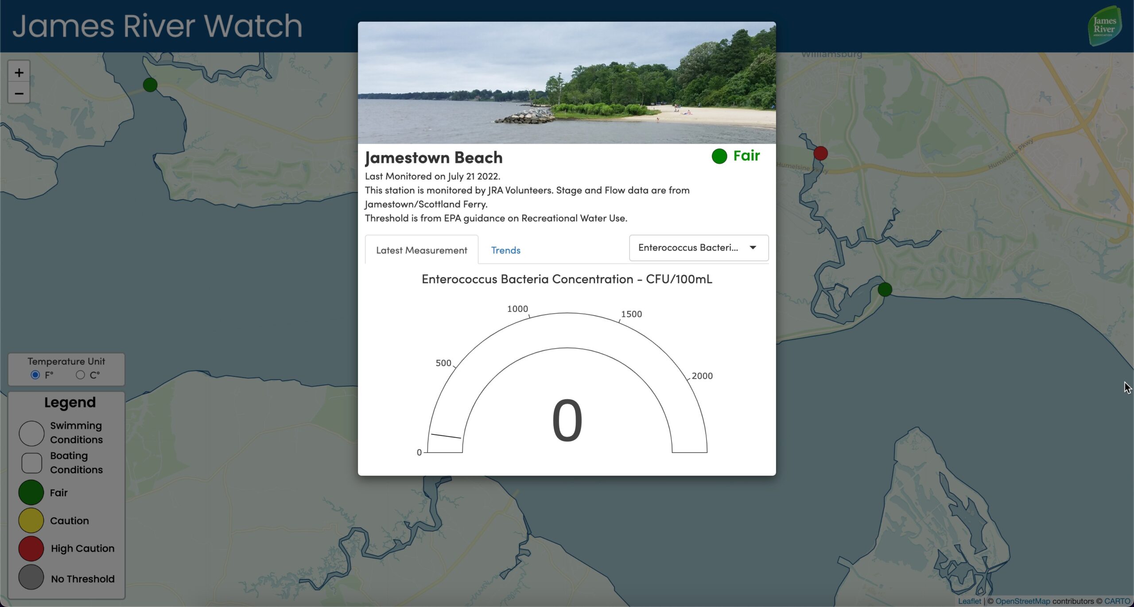Click the map zoom in plus button
Screen dimensions: 1134x607
click(19, 73)
